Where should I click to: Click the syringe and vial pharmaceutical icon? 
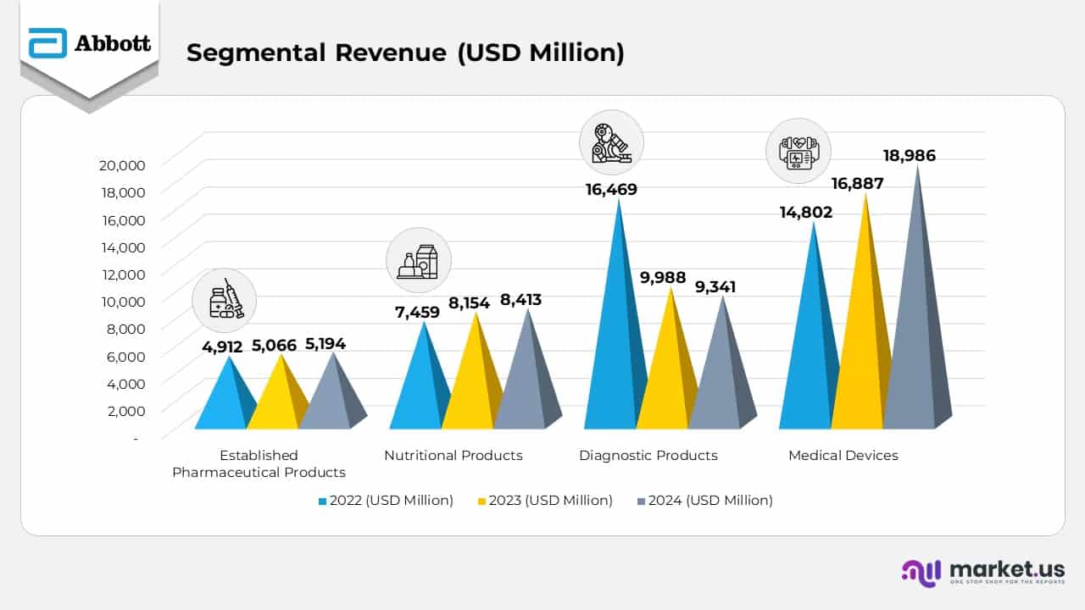225,301
